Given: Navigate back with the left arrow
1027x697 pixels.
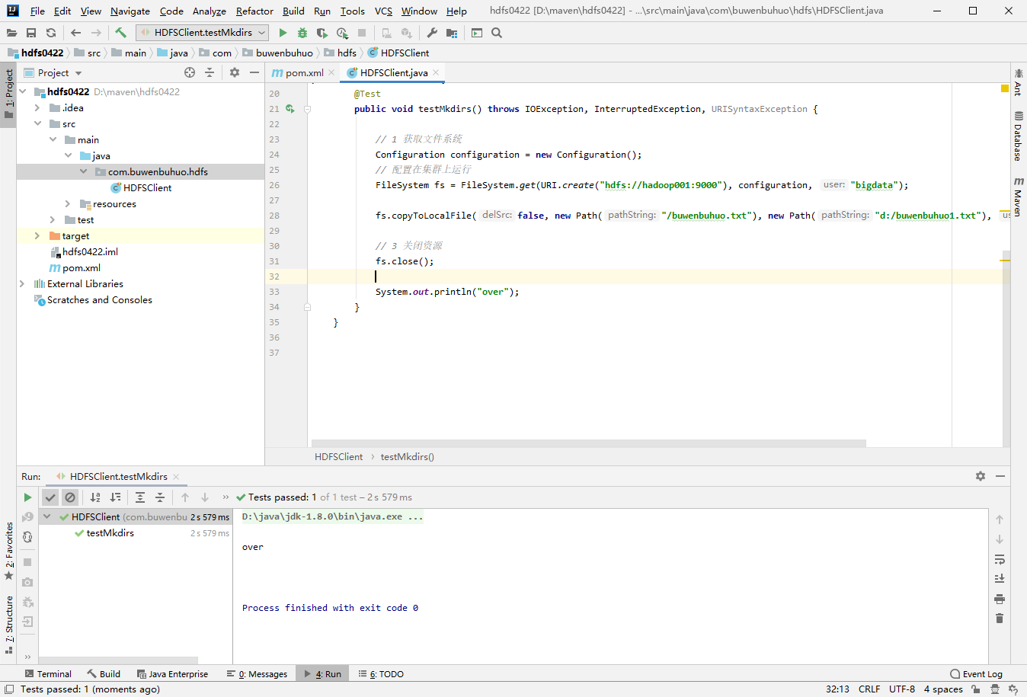Looking at the screenshot, I should point(75,33).
